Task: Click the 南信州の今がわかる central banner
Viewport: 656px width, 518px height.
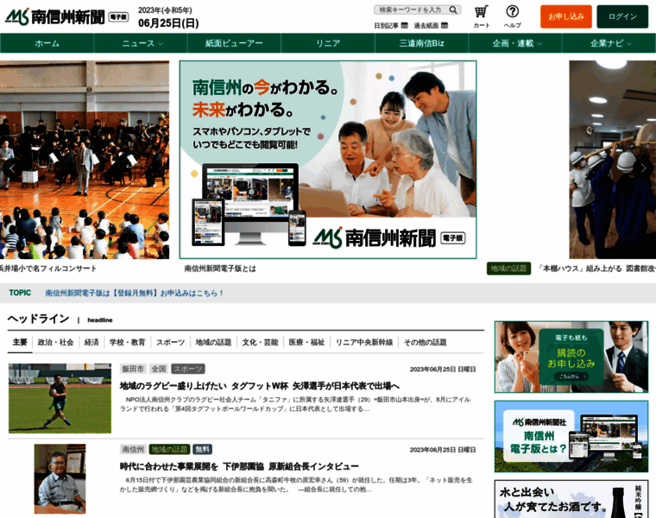Action: [x=328, y=160]
